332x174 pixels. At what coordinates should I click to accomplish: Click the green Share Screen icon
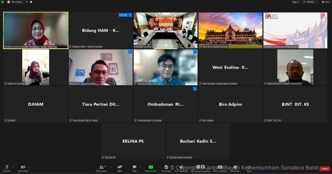[x=151, y=167]
